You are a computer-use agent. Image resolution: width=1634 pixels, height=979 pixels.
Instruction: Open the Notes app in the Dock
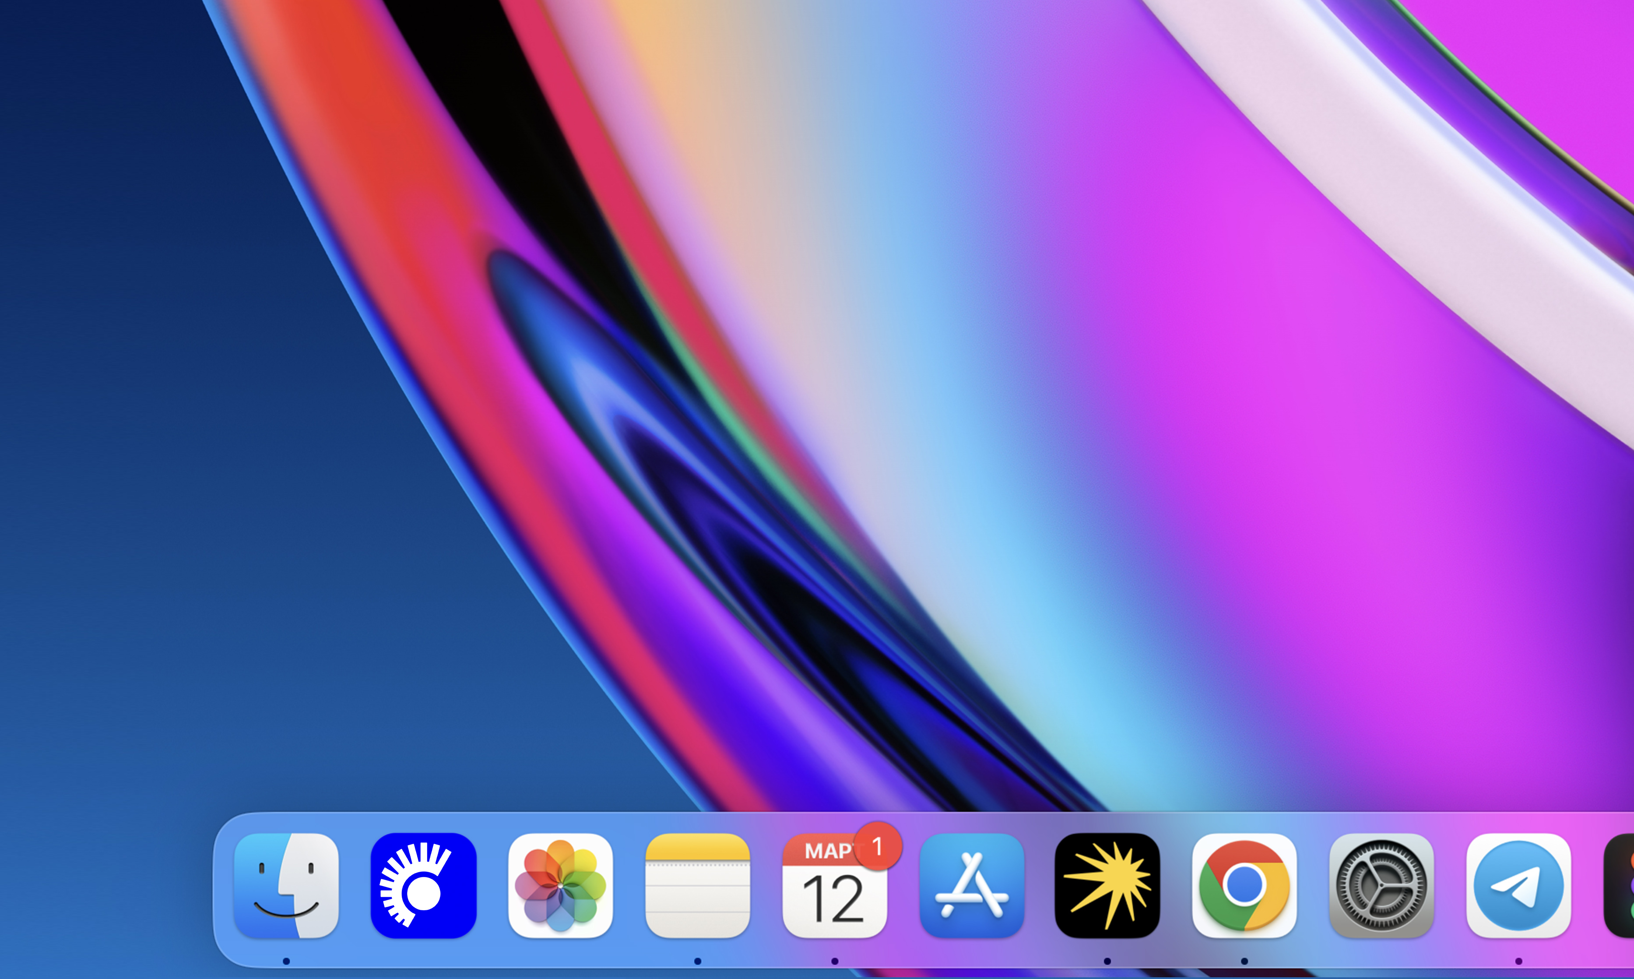(x=698, y=885)
